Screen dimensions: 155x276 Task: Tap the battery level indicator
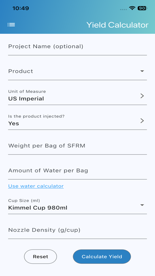point(142,8)
